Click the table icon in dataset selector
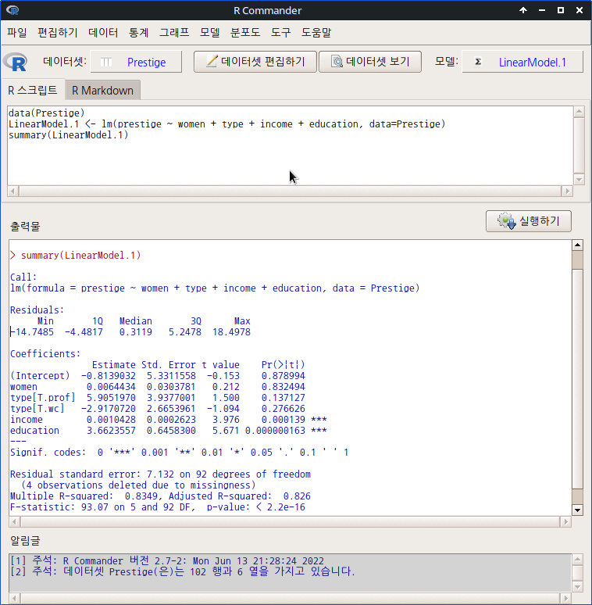The image size is (592, 605). tap(106, 62)
